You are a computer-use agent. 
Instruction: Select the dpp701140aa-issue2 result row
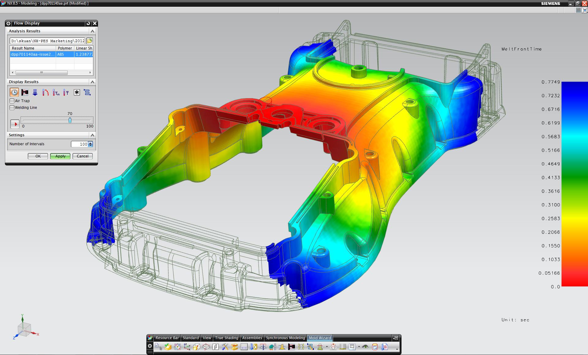pos(51,54)
